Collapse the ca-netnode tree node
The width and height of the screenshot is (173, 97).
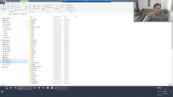coord(1,40)
